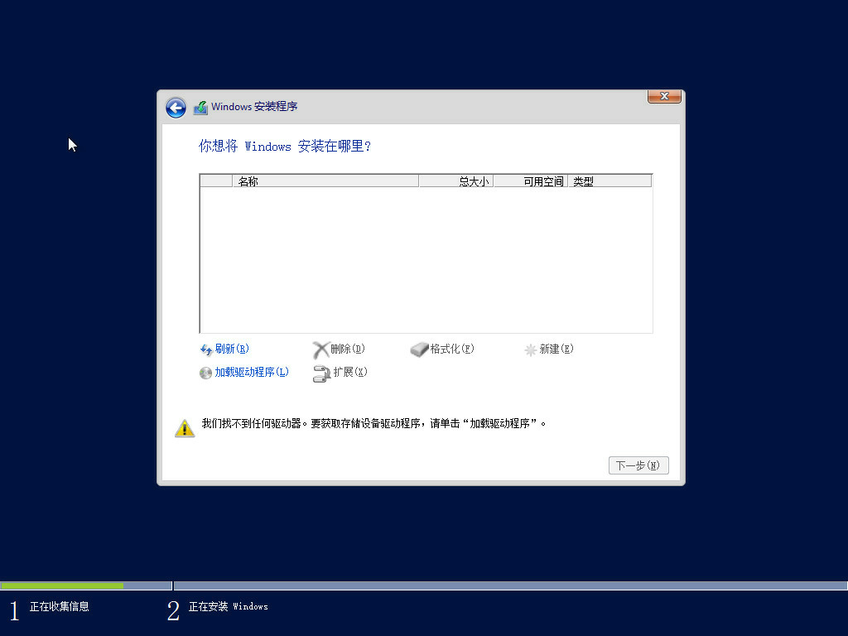The image size is (848, 636).
Task: Click the Format drive icon
Action: [419, 350]
